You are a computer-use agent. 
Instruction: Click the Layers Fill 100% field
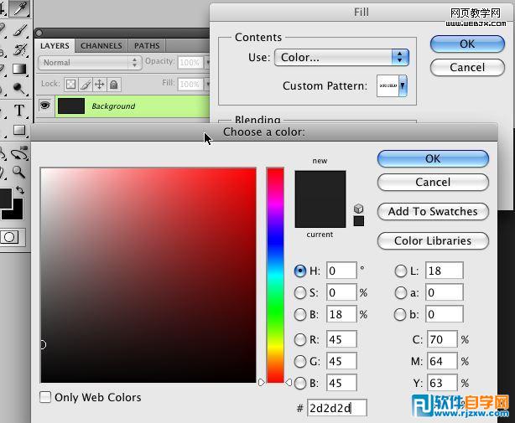coord(190,85)
